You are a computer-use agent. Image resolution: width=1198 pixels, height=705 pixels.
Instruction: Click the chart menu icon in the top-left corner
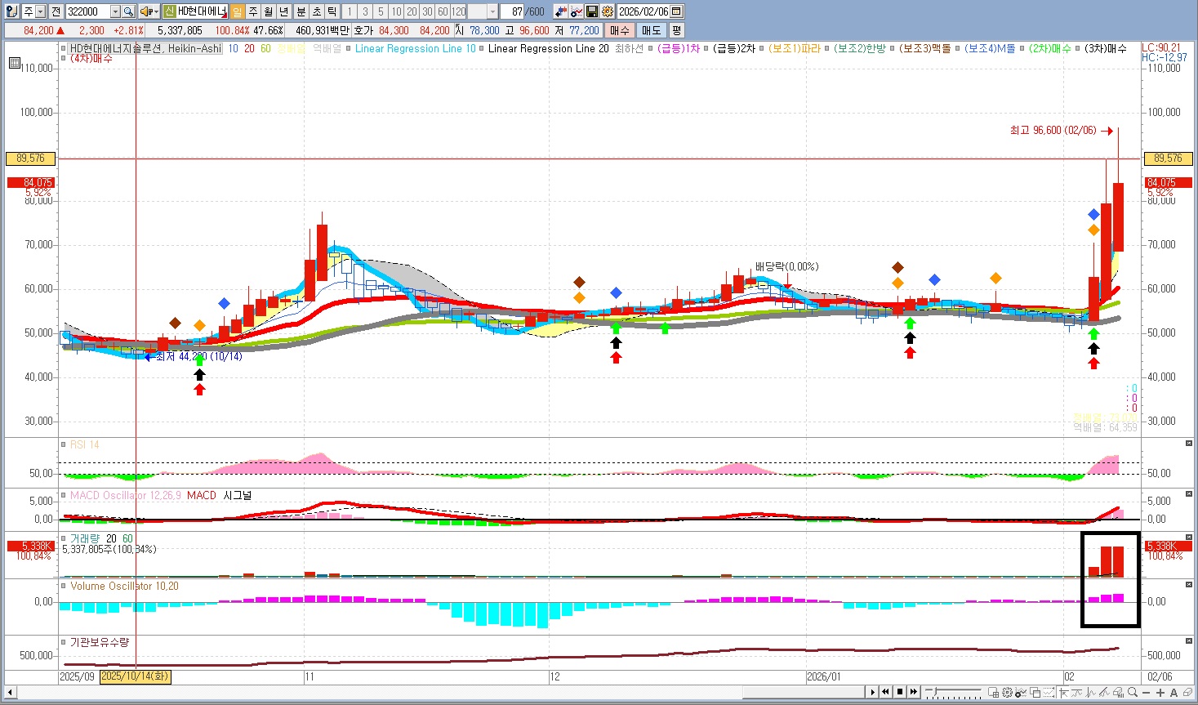coord(11,11)
